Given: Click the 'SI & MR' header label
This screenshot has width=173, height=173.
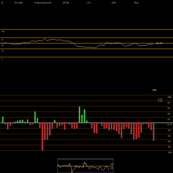Looking at the screenshot, I should pyautogui.click(x=18, y=3).
